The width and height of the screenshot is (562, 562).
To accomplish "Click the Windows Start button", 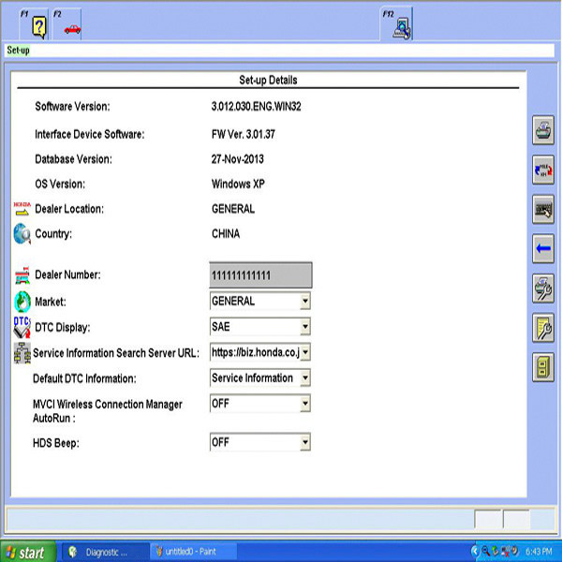I will click(x=26, y=552).
